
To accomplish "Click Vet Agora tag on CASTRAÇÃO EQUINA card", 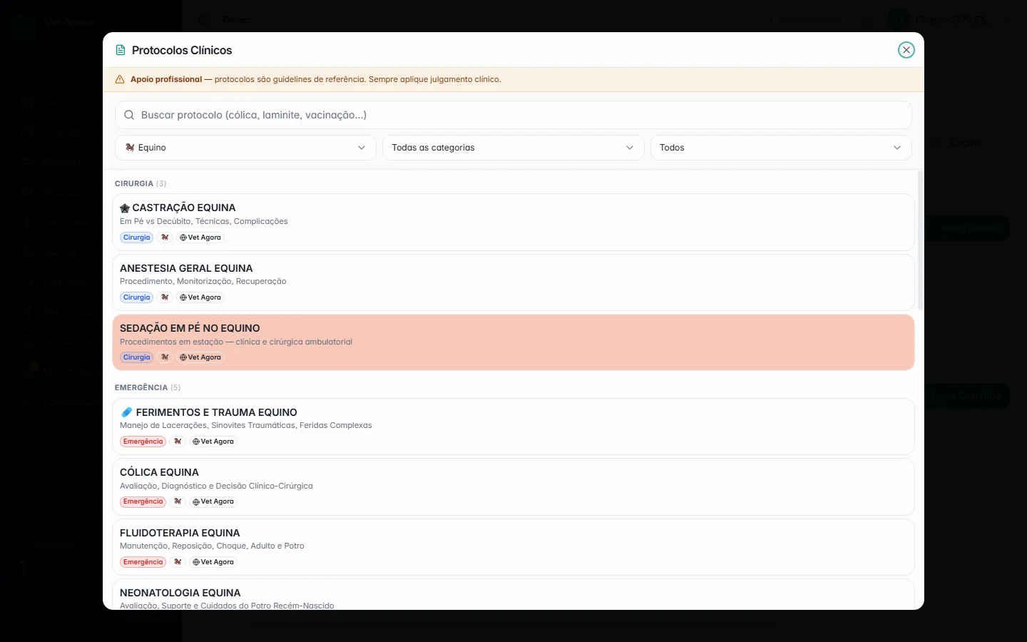I will [200, 238].
